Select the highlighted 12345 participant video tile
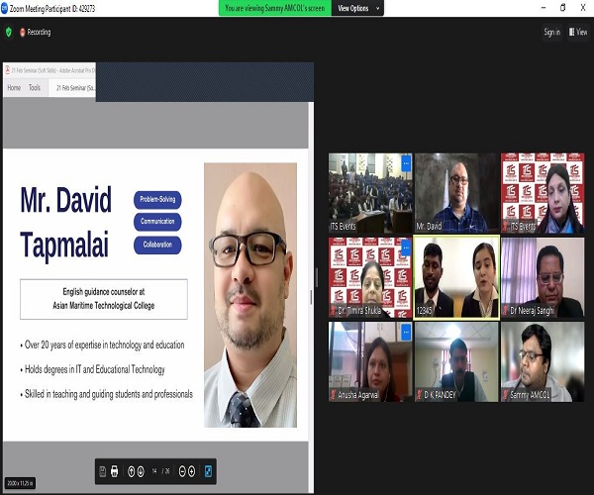 coord(456,277)
